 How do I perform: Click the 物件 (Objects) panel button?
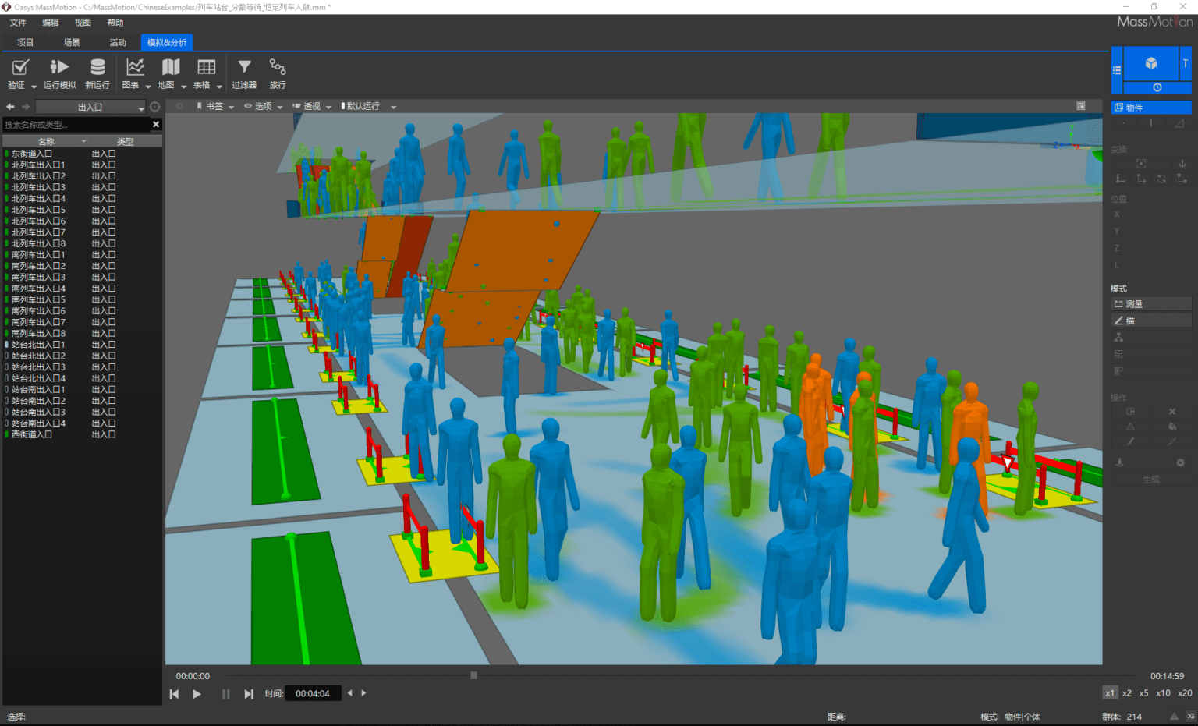pos(1150,107)
